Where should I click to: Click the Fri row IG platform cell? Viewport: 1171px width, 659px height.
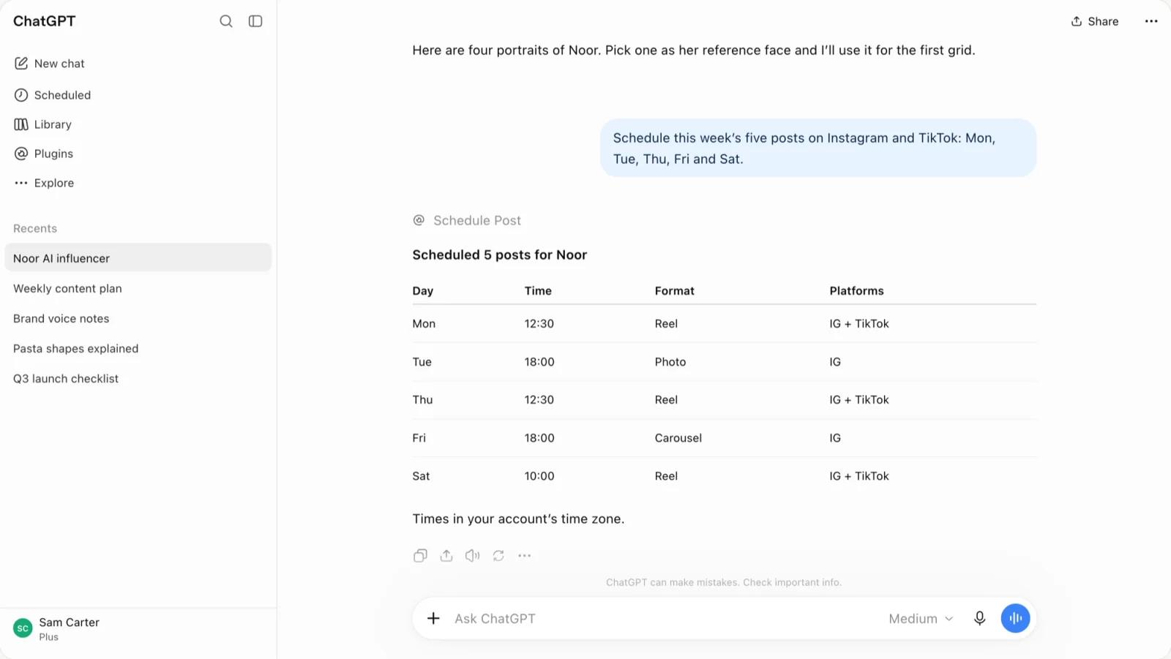click(x=835, y=437)
